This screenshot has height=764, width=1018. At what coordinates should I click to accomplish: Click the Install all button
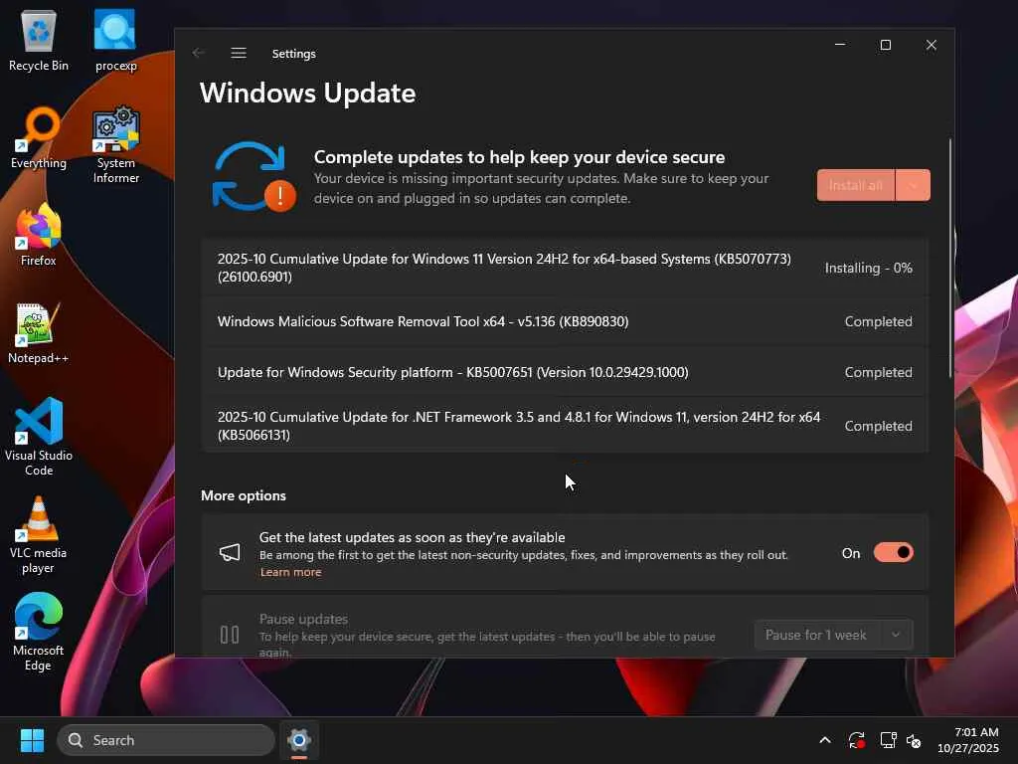point(856,185)
